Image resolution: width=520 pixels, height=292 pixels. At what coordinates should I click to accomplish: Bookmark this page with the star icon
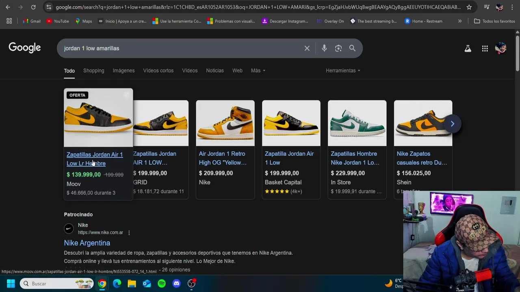click(x=469, y=7)
